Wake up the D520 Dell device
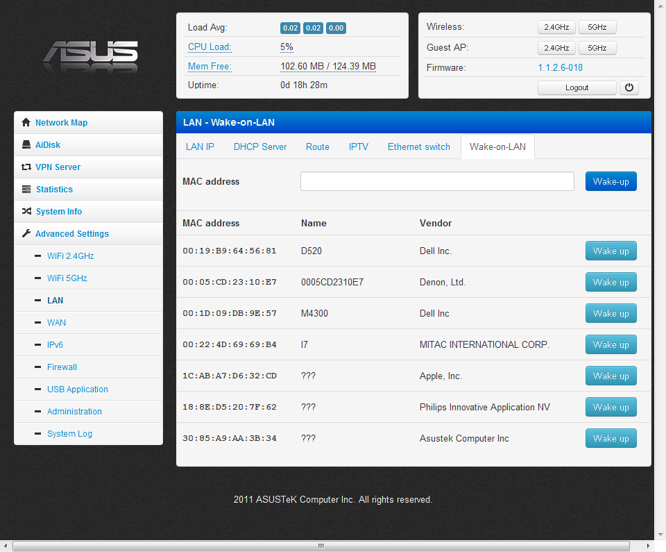This screenshot has height=552, width=666. click(x=610, y=251)
